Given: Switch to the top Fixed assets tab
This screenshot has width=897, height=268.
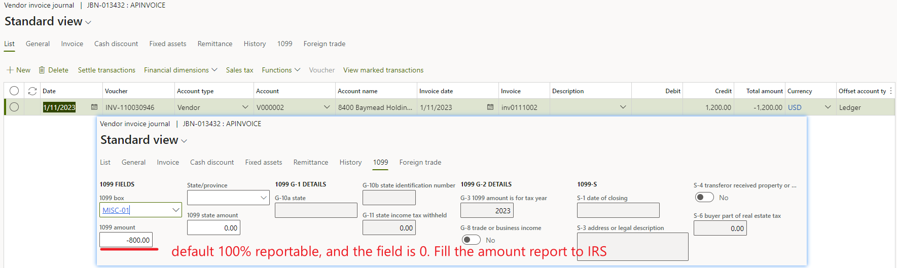Looking at the screenshot, I should pos(168,44).
